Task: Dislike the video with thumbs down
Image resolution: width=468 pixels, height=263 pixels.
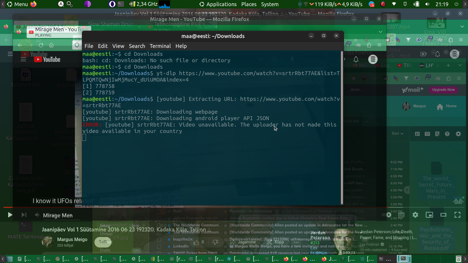Action: 215,242
